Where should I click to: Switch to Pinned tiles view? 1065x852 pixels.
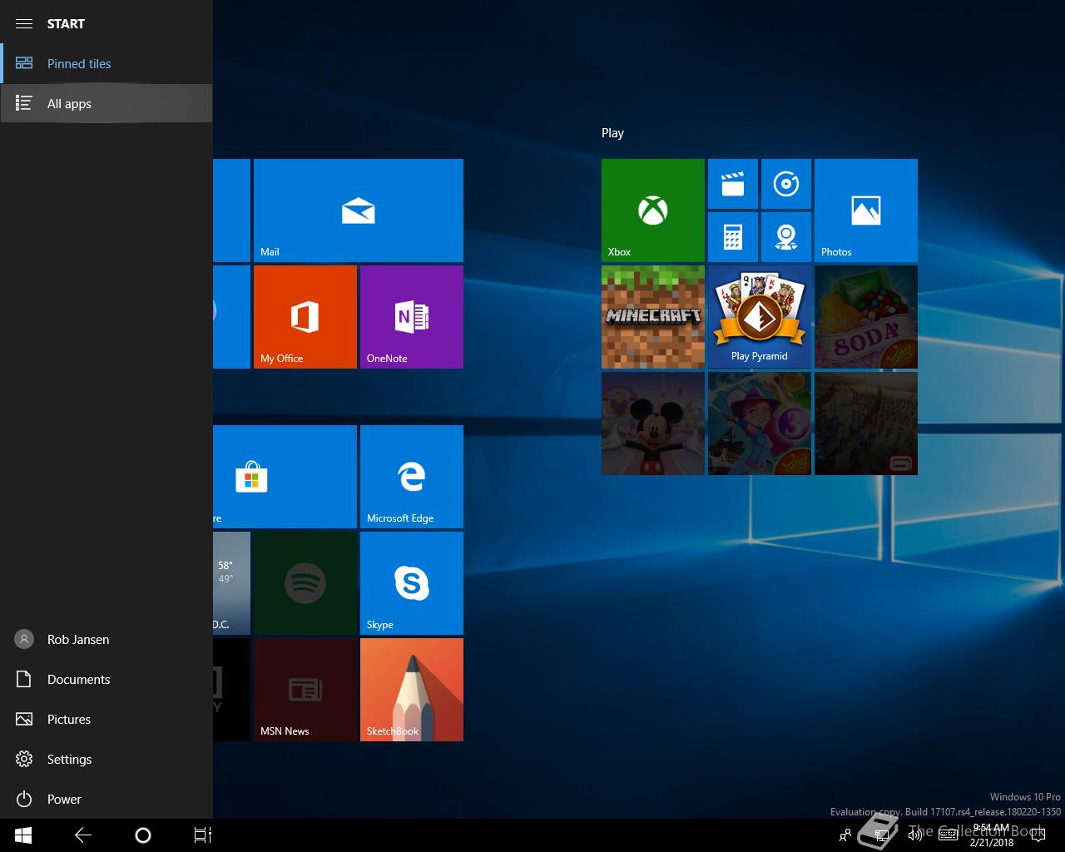coord(106,63)
